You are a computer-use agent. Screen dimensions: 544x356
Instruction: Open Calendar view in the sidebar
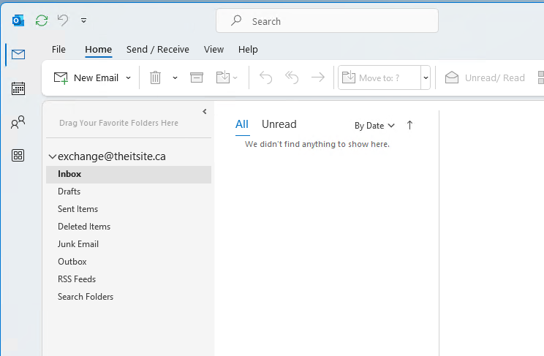click(x=18, y=88)
